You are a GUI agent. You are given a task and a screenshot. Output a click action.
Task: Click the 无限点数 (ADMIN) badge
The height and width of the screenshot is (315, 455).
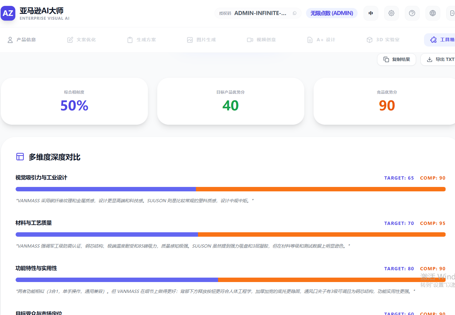coord(332,13)
